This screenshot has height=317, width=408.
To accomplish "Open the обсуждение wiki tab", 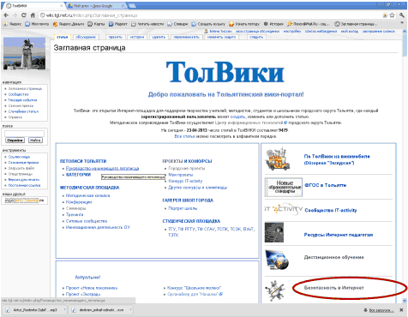I will (x=86, y=37).
